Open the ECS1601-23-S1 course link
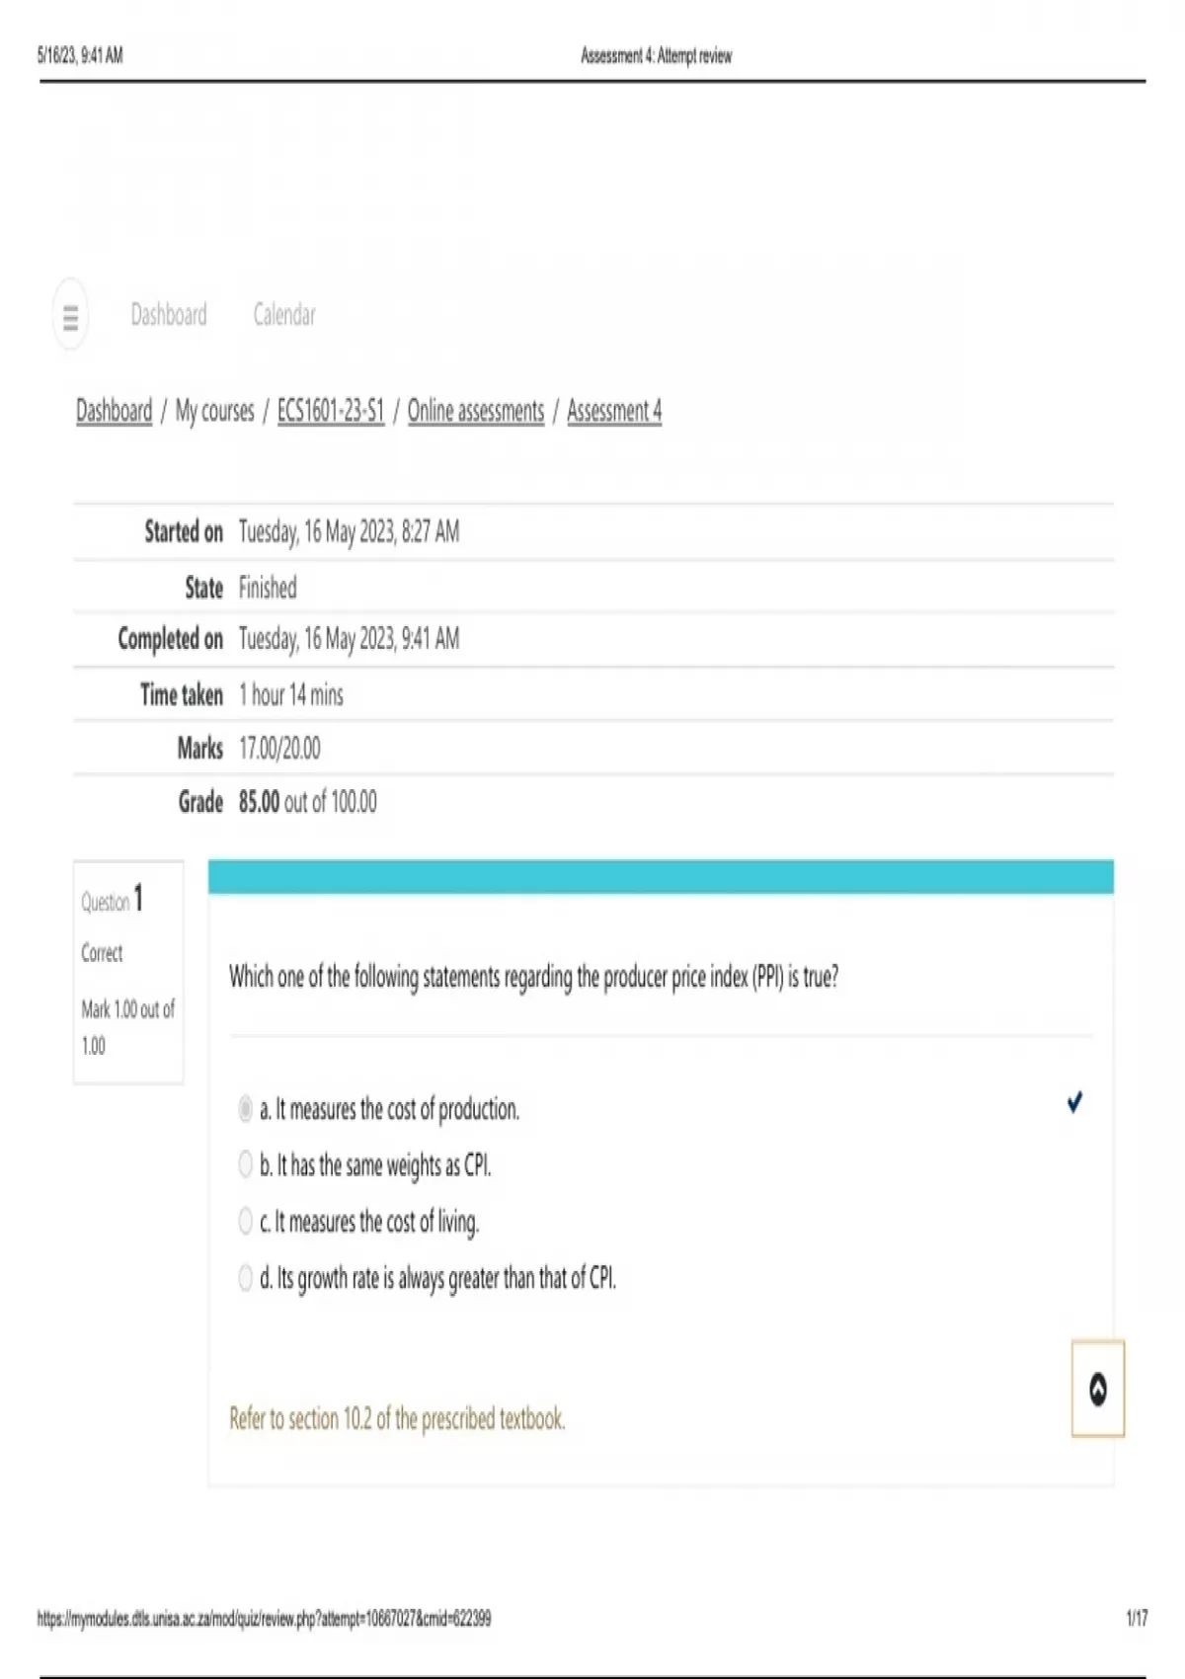 [x=330, y=411]
